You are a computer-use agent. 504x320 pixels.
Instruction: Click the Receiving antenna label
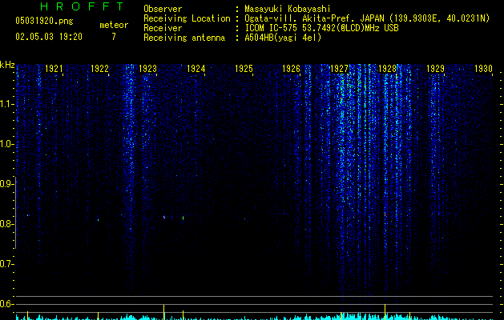[184, 38]
